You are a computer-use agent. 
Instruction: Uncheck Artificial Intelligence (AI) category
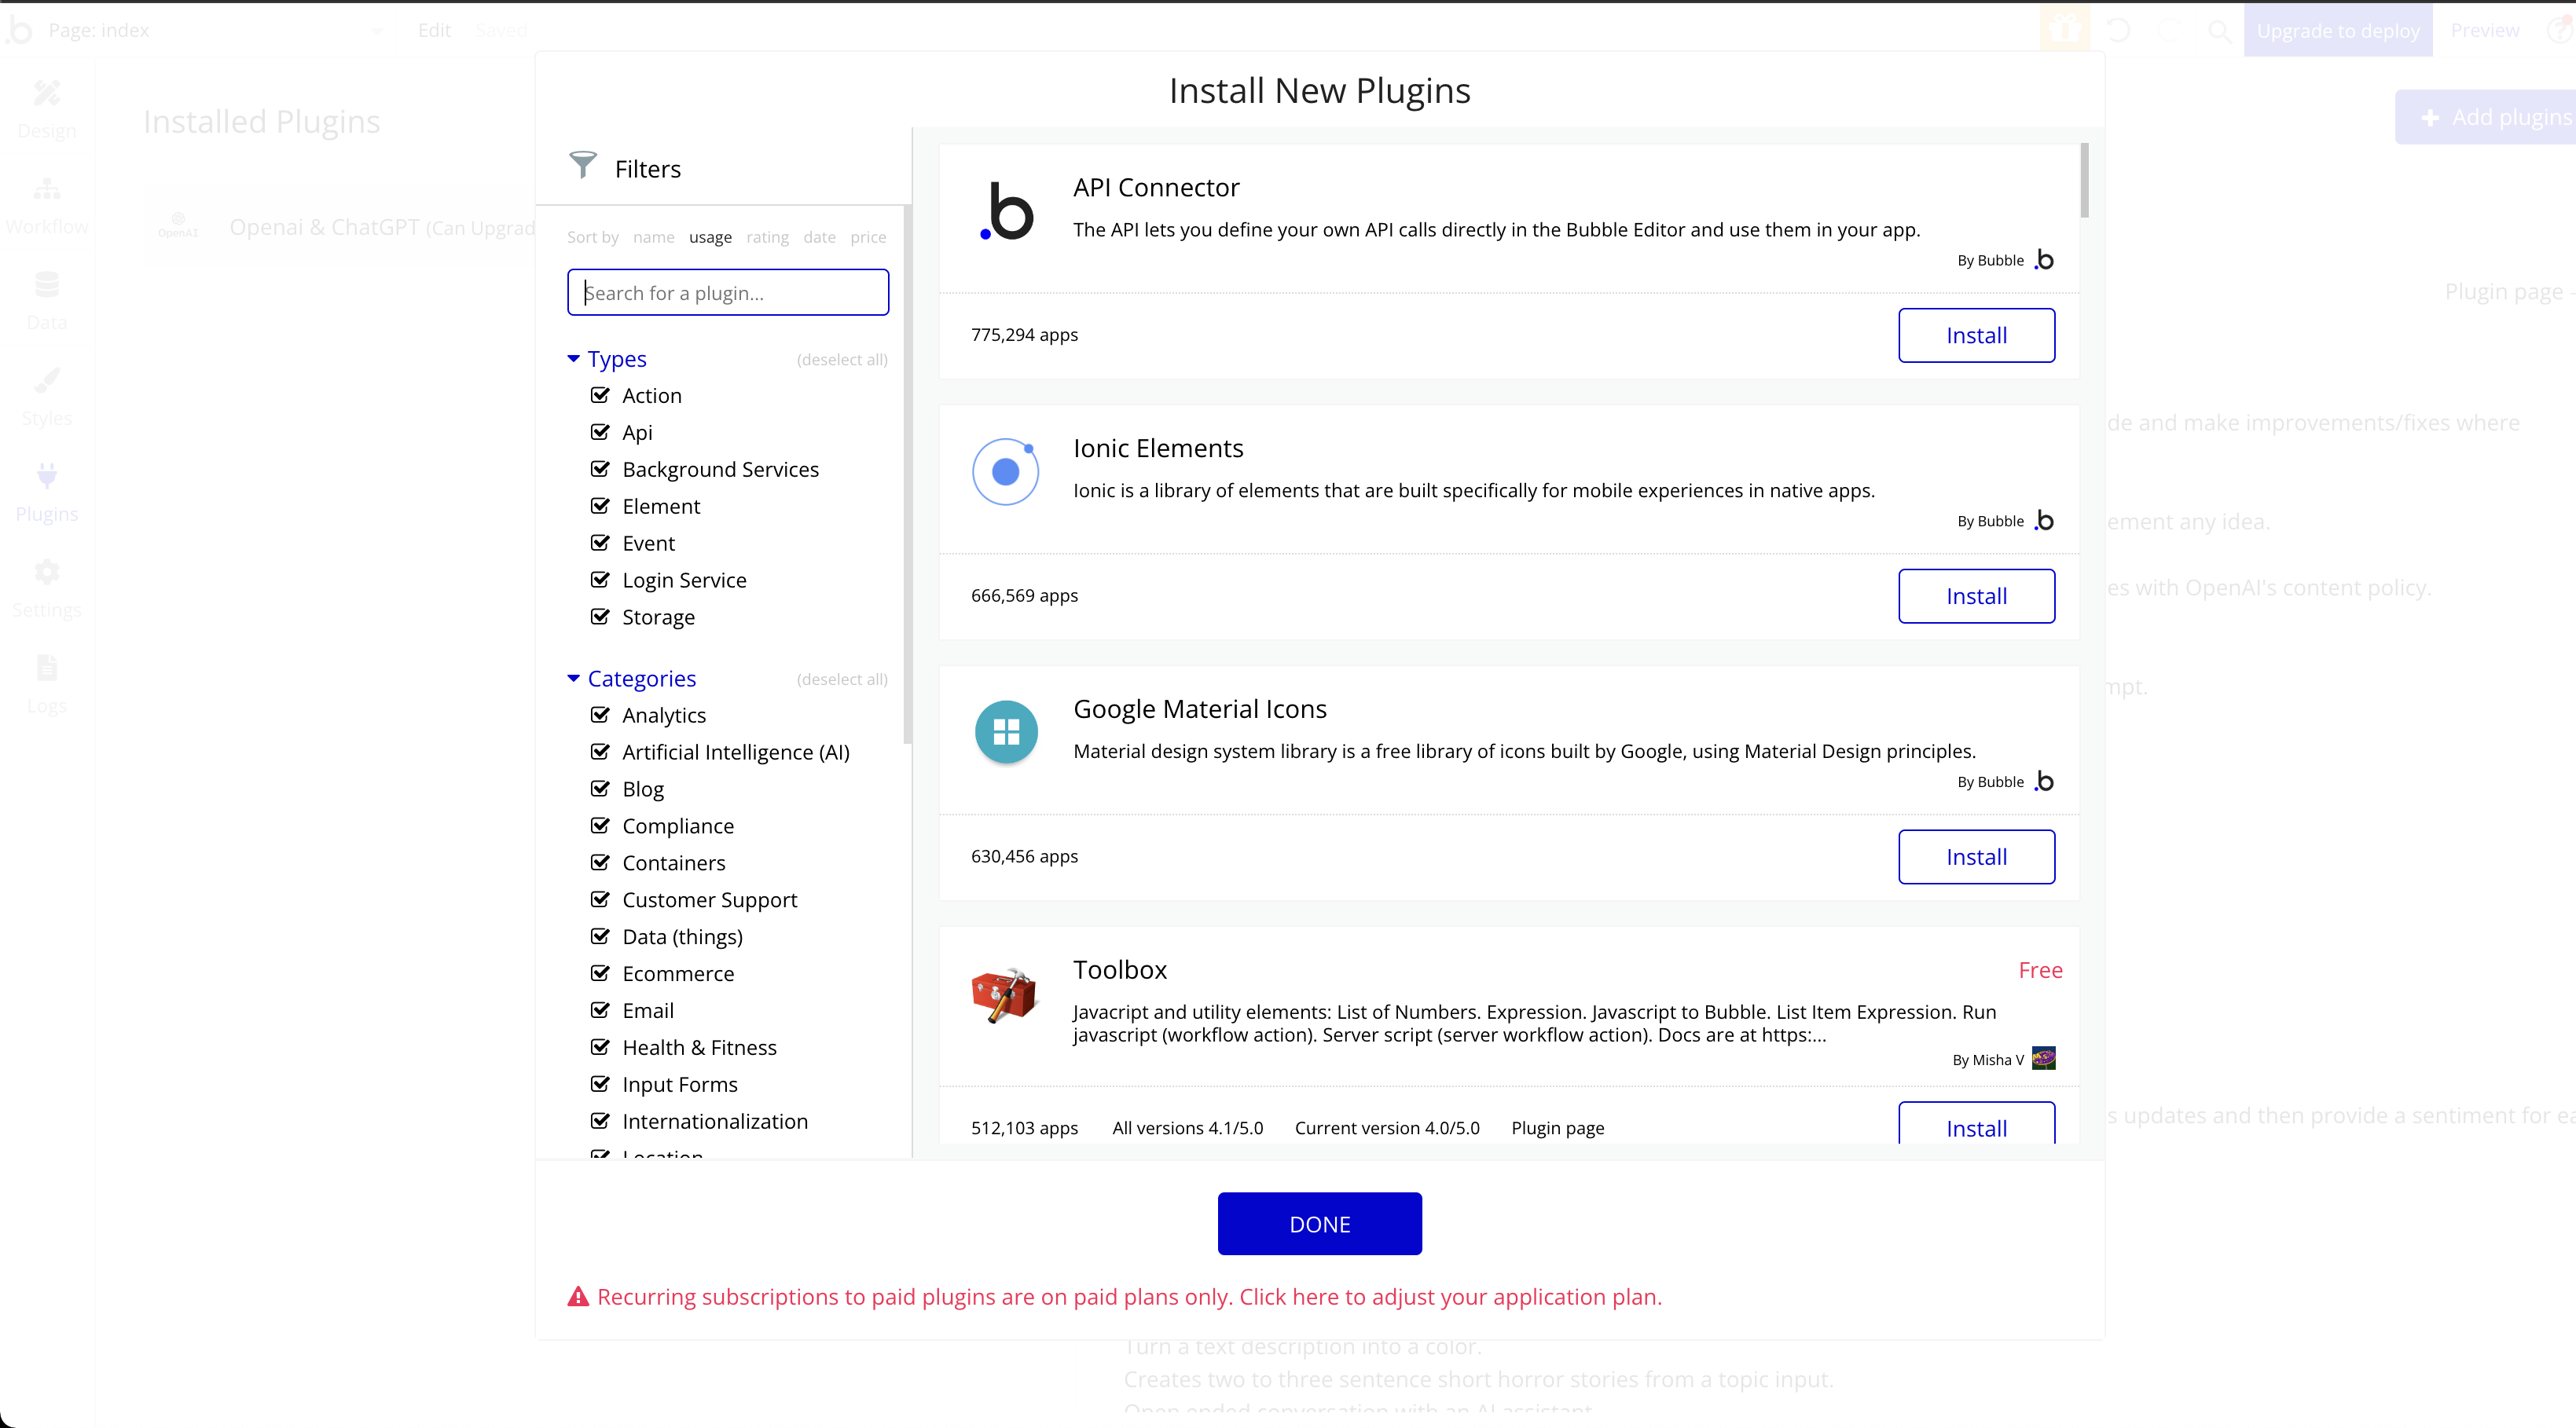600,752
